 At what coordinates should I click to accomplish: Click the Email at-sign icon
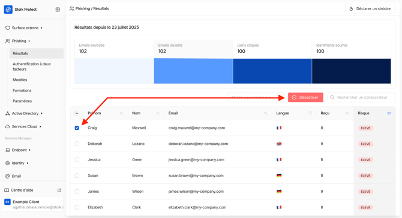(x=8, y=176)
